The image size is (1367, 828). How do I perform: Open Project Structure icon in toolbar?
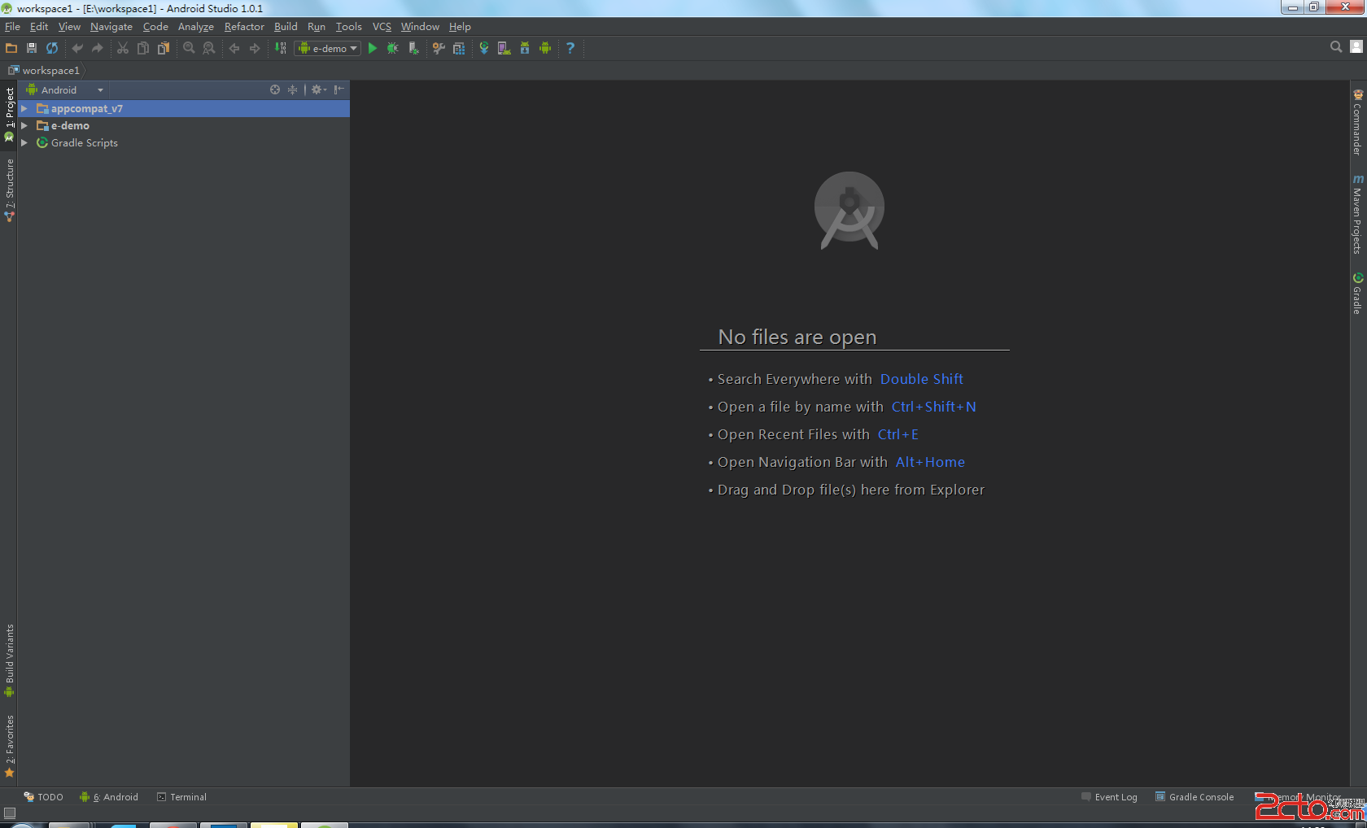[459, 49]
